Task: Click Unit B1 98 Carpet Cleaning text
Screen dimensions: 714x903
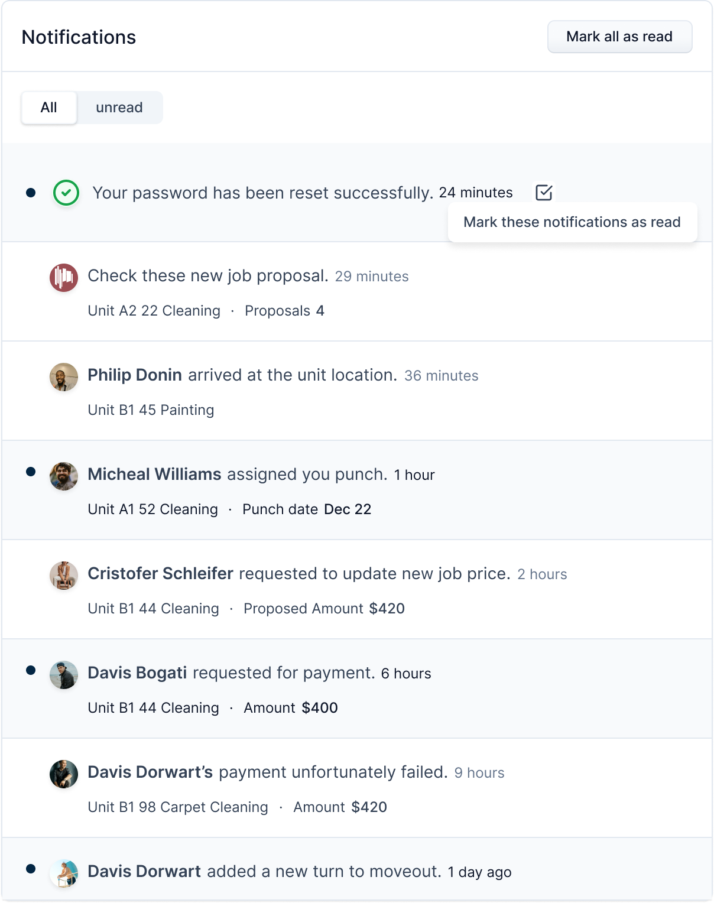Action: pos(178,807)
